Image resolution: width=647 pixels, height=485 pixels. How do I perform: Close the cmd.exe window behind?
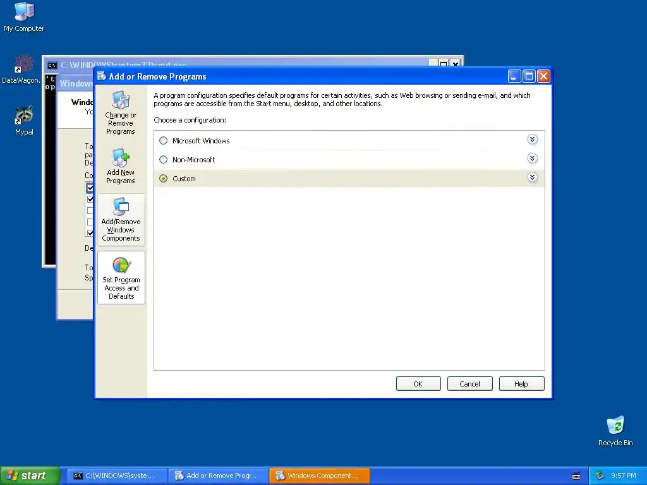[x=455, y=64]
